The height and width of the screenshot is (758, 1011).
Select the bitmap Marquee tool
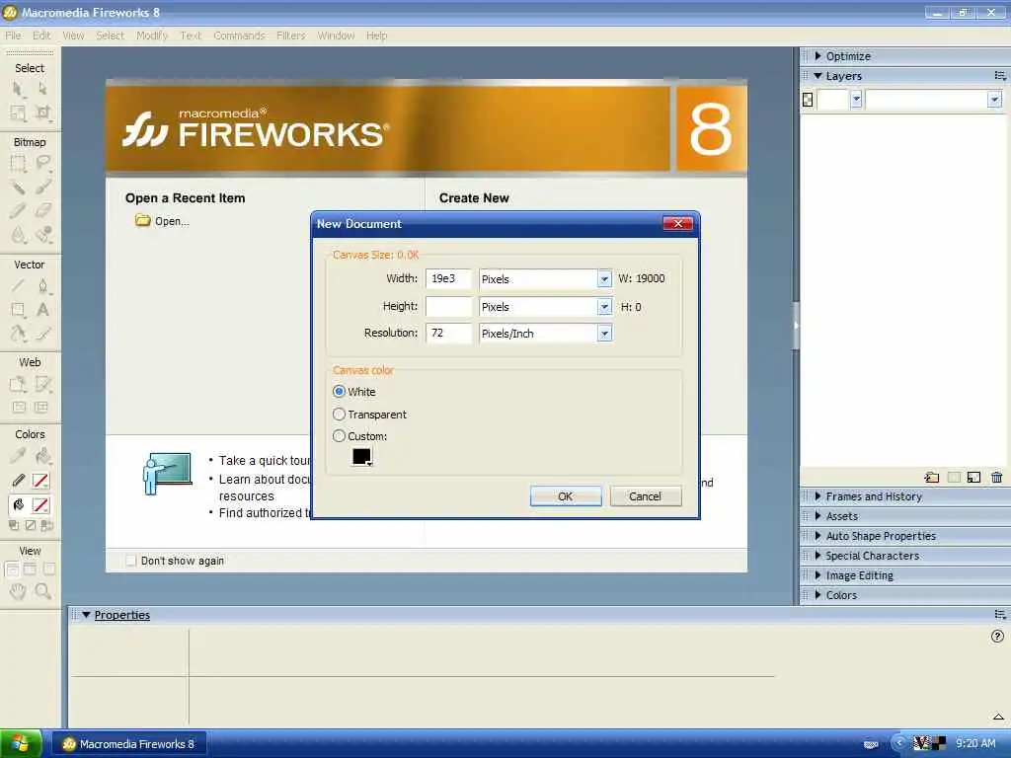click(x=18, y=163)
